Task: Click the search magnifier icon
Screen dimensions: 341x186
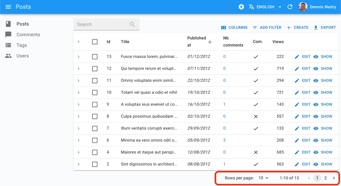Action: (x=132, y=24)
